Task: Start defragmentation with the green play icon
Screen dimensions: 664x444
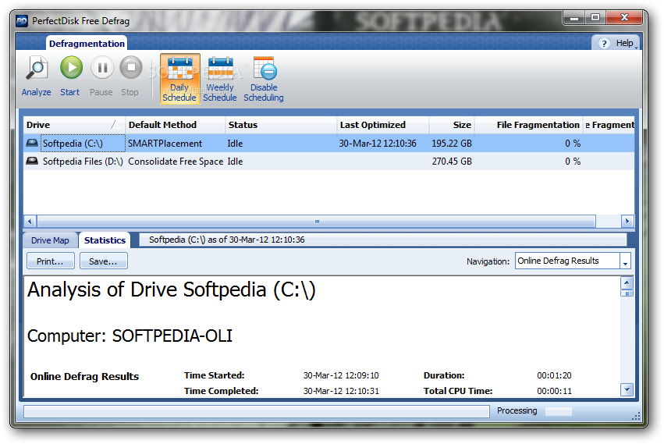Action: pos(71,67)
